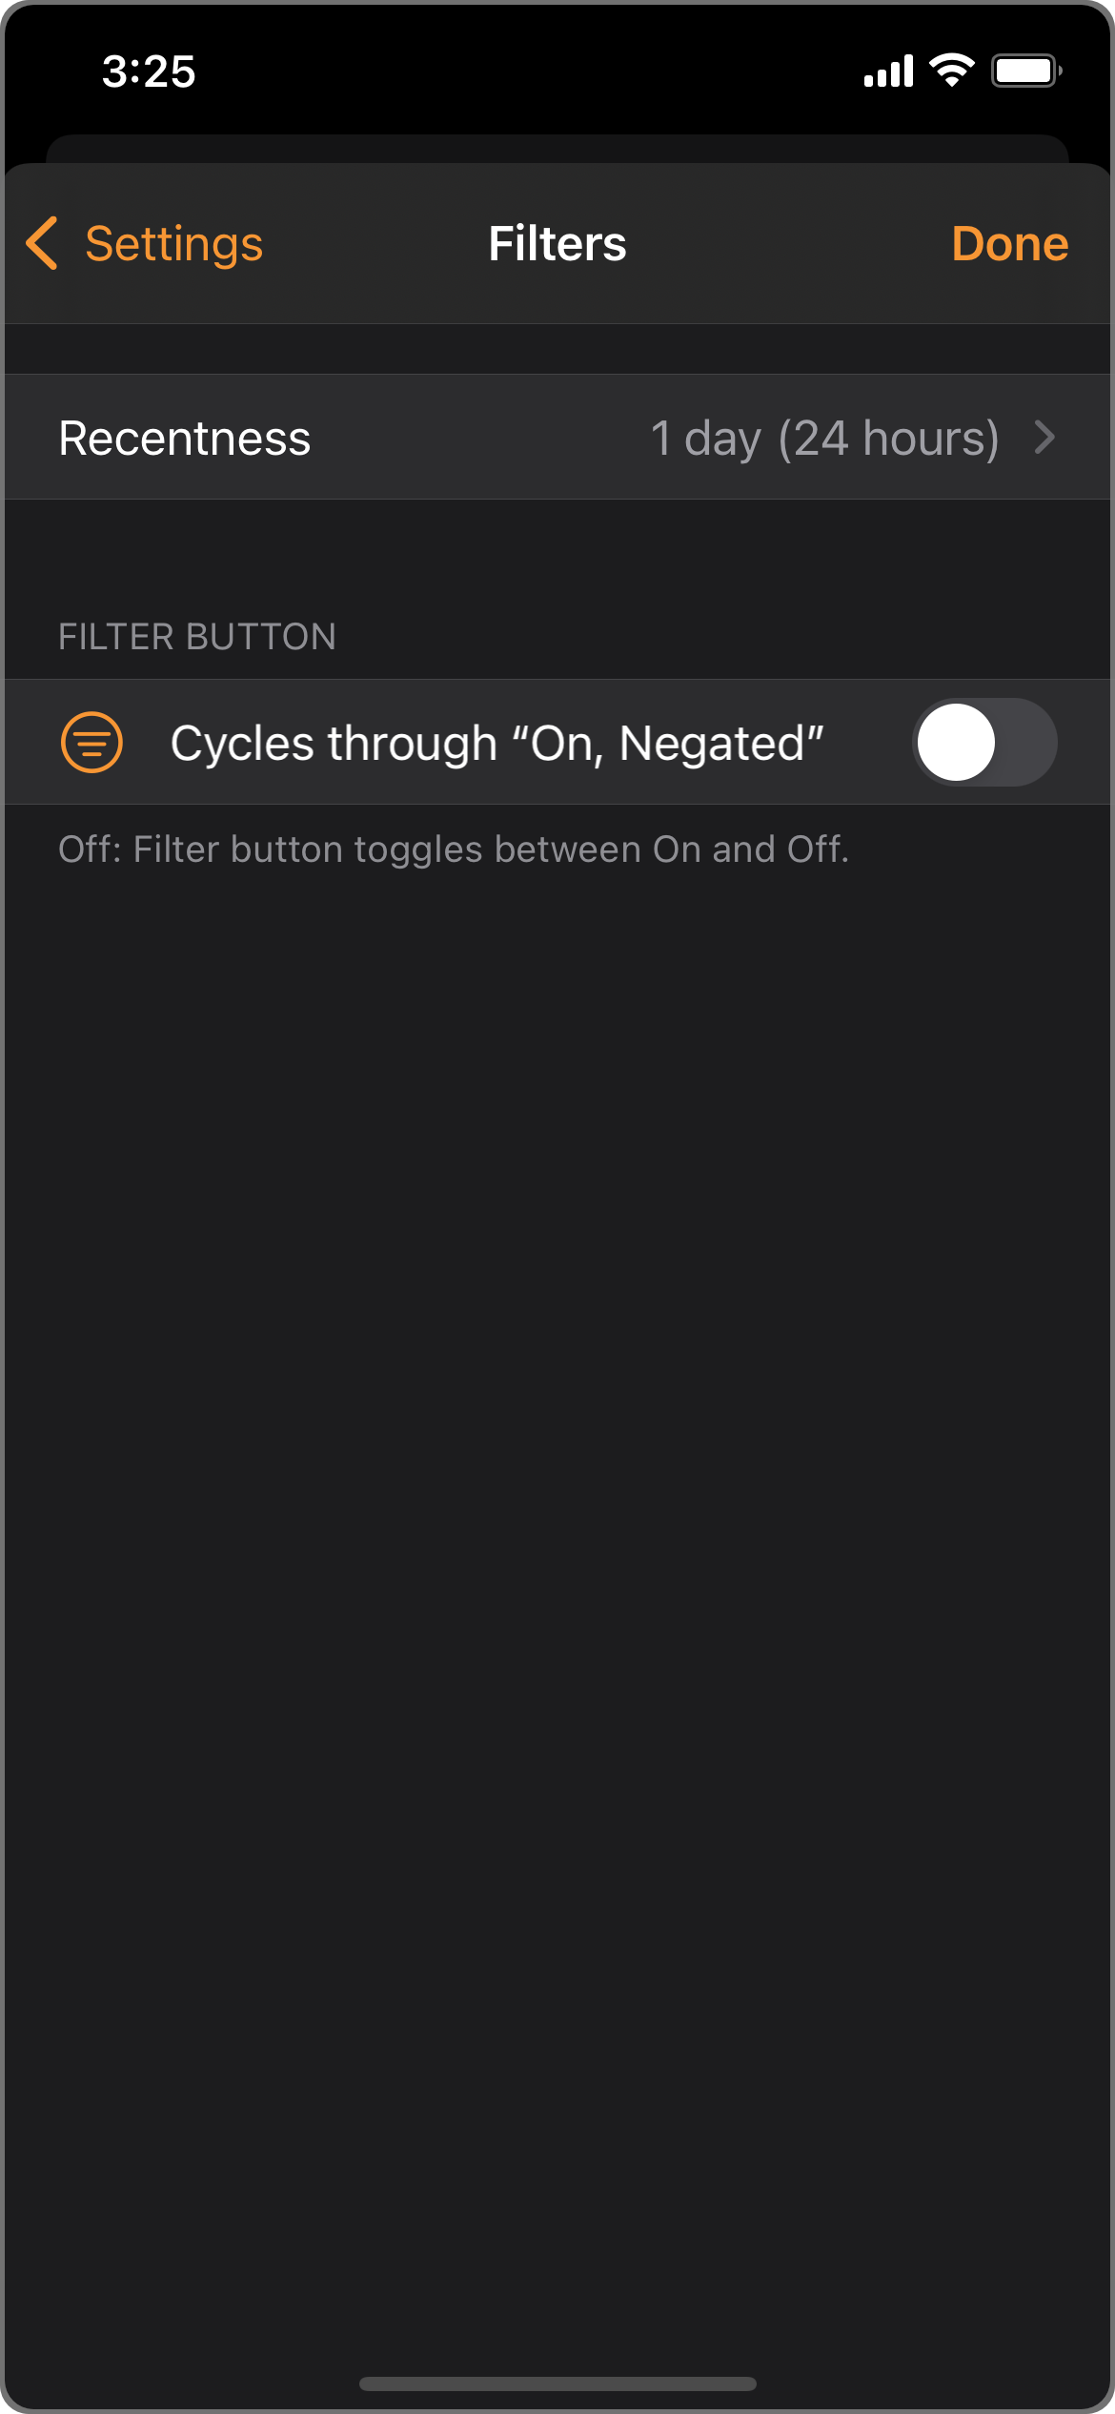Tap the home indicator bar
The width and height of the screenshot is (1115, 2414).
click(557, 2383)
